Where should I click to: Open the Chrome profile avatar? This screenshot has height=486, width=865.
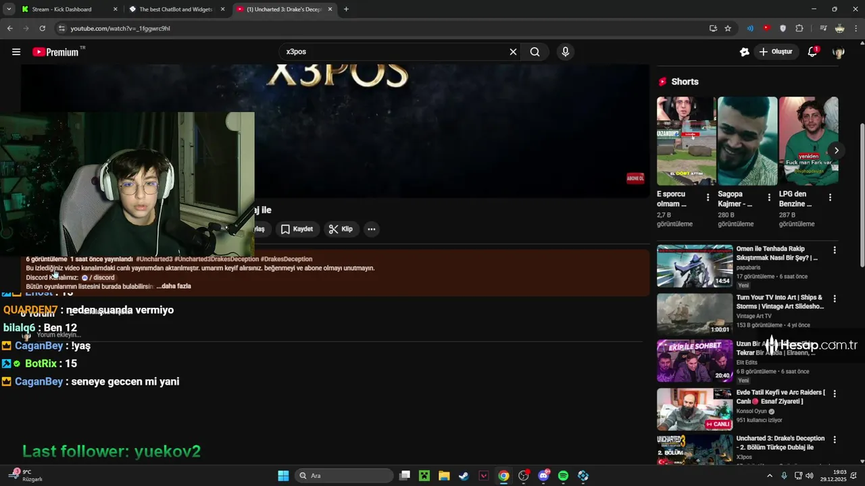point(839,28)
